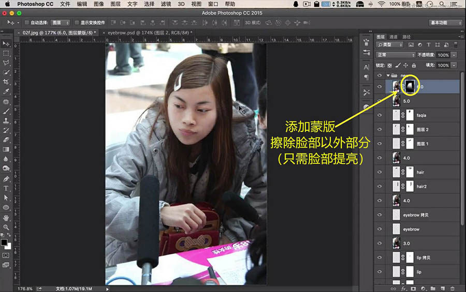This screenshot has width=466, height=292.
Task: Change the screen mode
Action: tap(6, 265)
